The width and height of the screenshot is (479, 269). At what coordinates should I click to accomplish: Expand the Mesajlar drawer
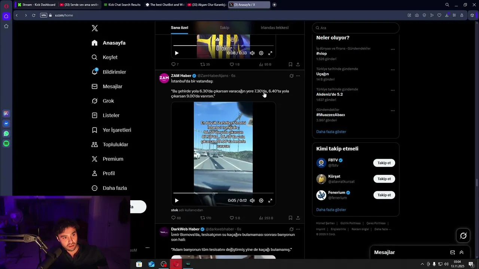coord(461,253)
